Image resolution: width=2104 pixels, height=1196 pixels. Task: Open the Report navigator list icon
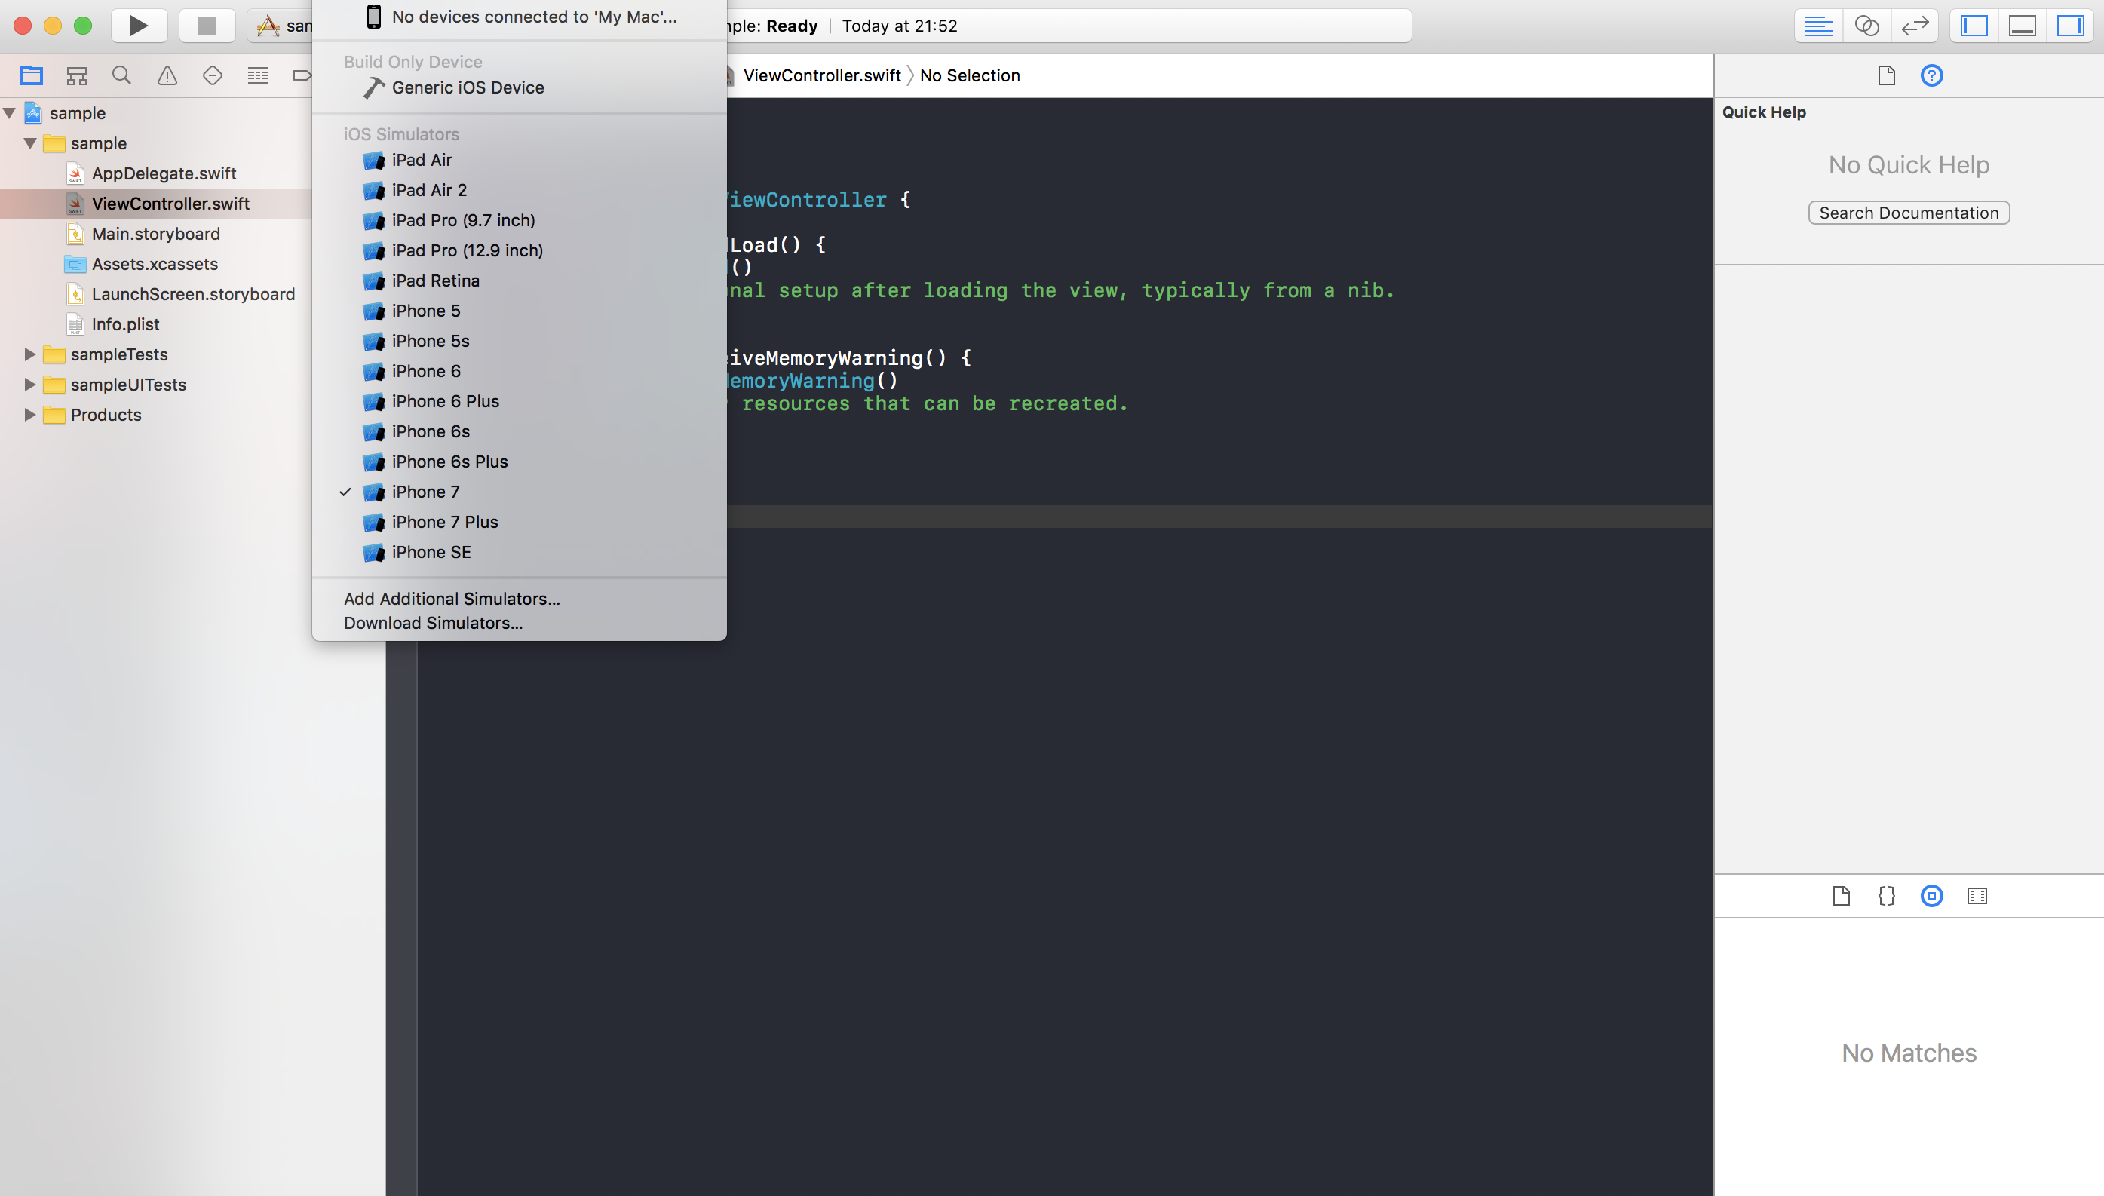257,75
